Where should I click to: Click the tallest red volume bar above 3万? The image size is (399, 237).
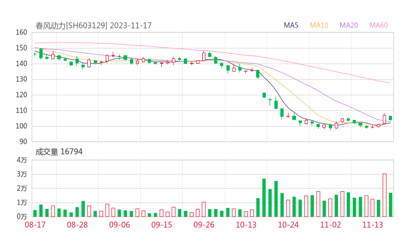click(x=384, y=196)
